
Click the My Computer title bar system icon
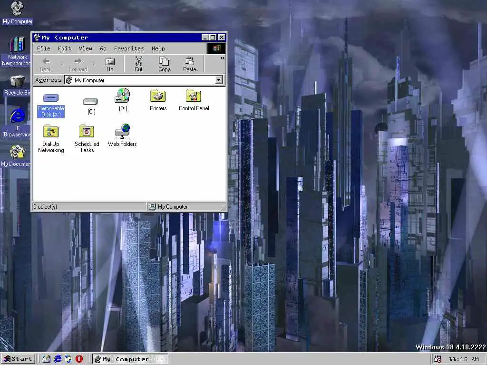point(37,38)
